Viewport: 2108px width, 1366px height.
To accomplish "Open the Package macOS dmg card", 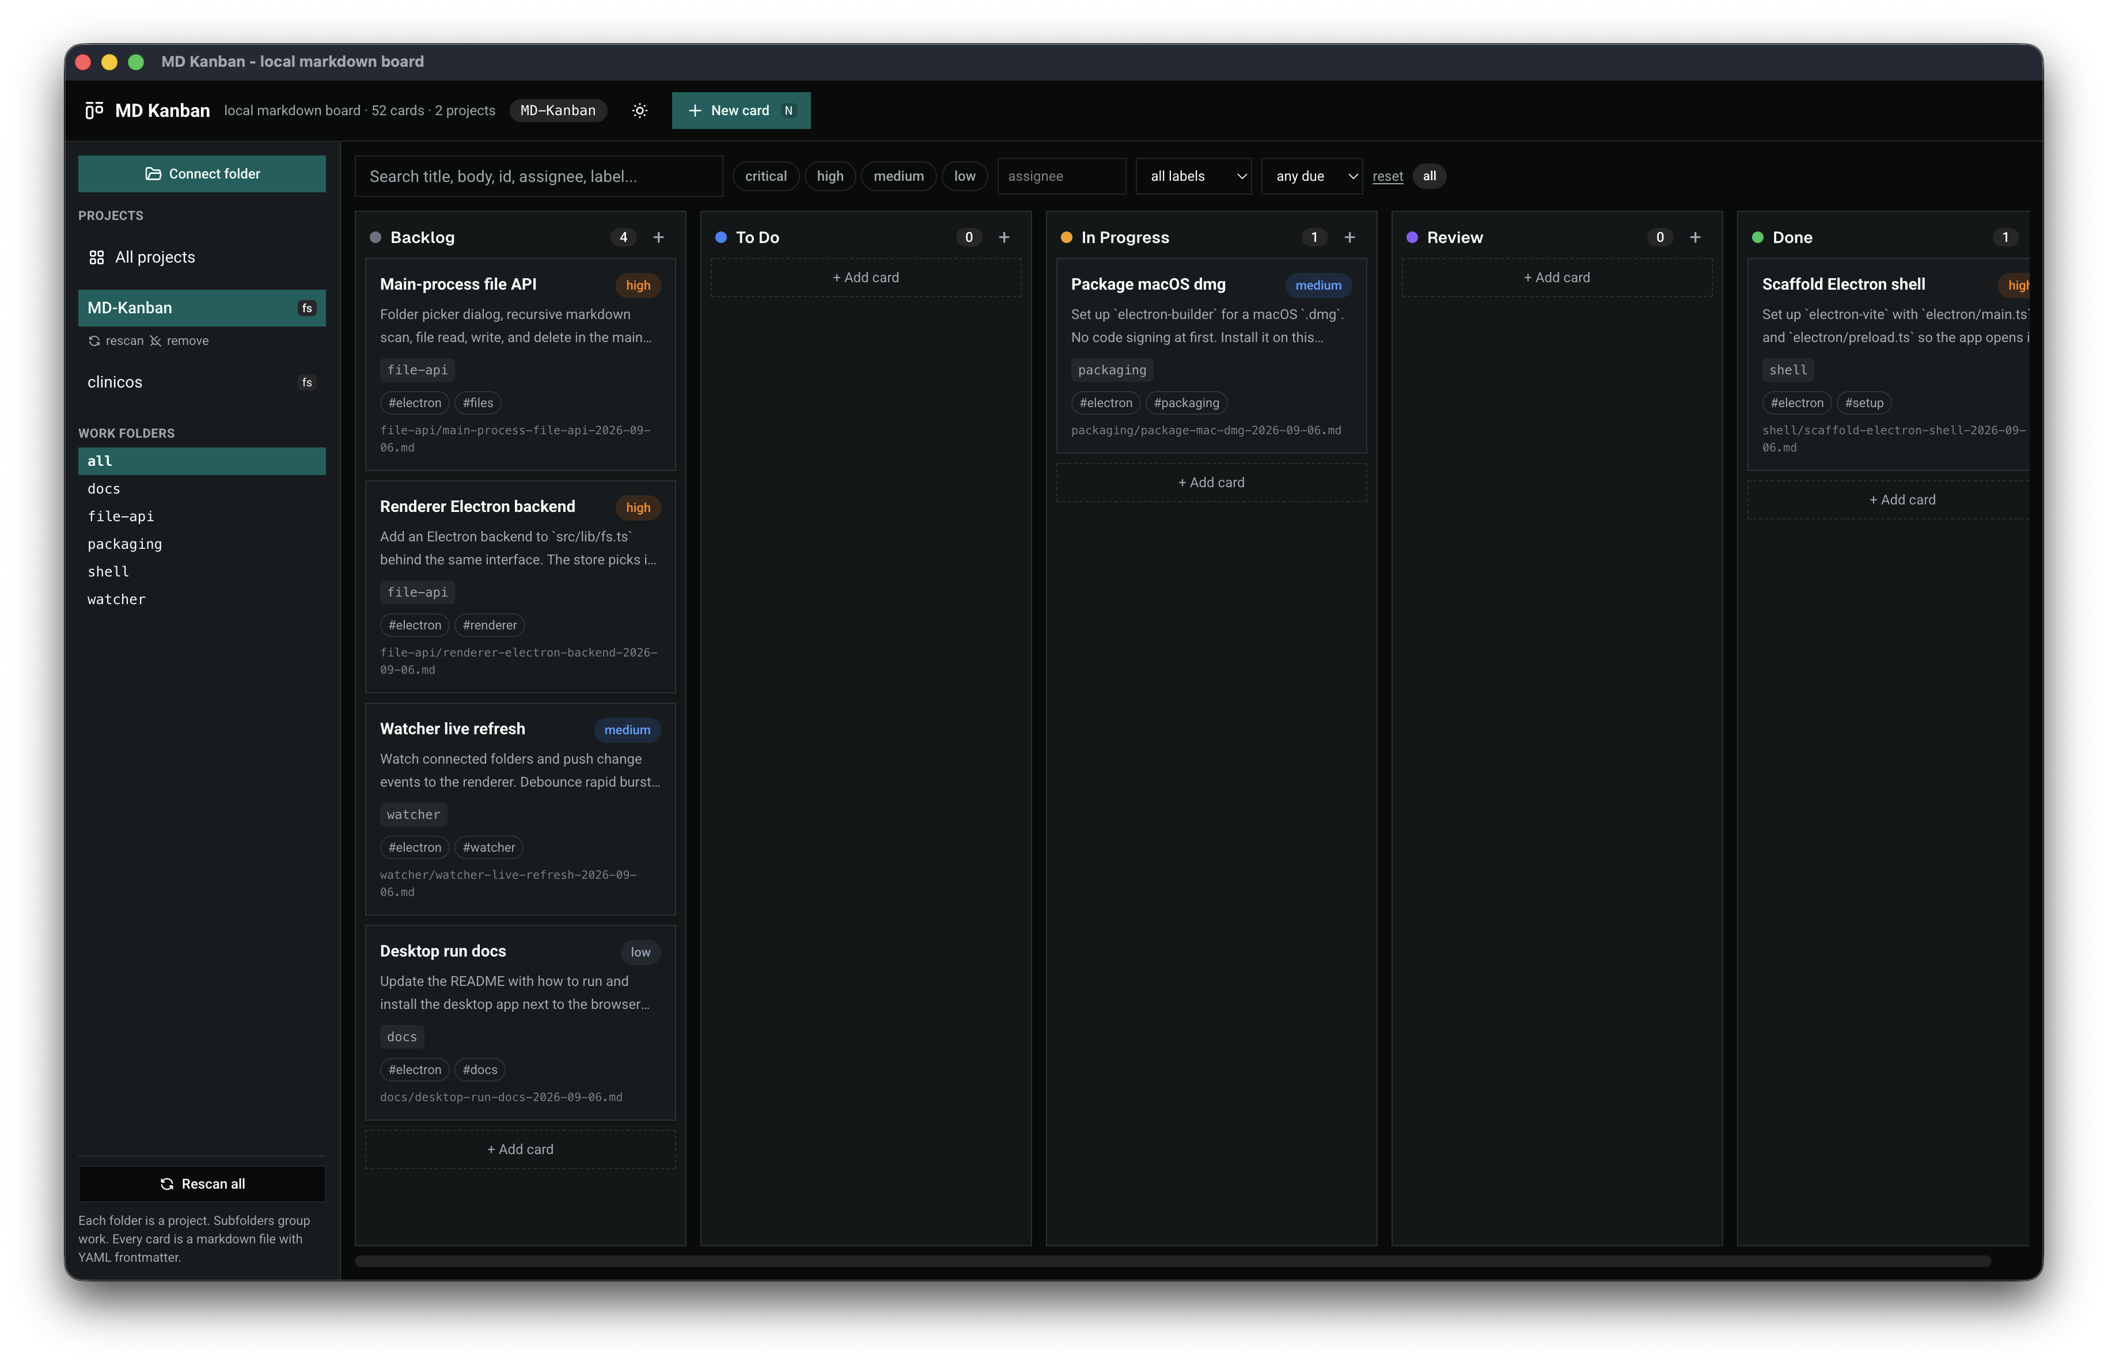I will click(1211, 355).
